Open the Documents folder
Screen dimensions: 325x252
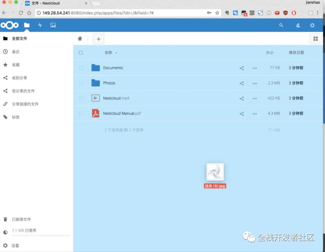click(x=113, y=68)
